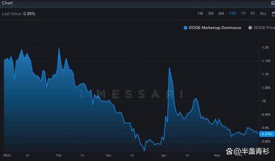Click the 1.2% y-axis label
This screenshot has height=161, width=275.
[266, 48]
